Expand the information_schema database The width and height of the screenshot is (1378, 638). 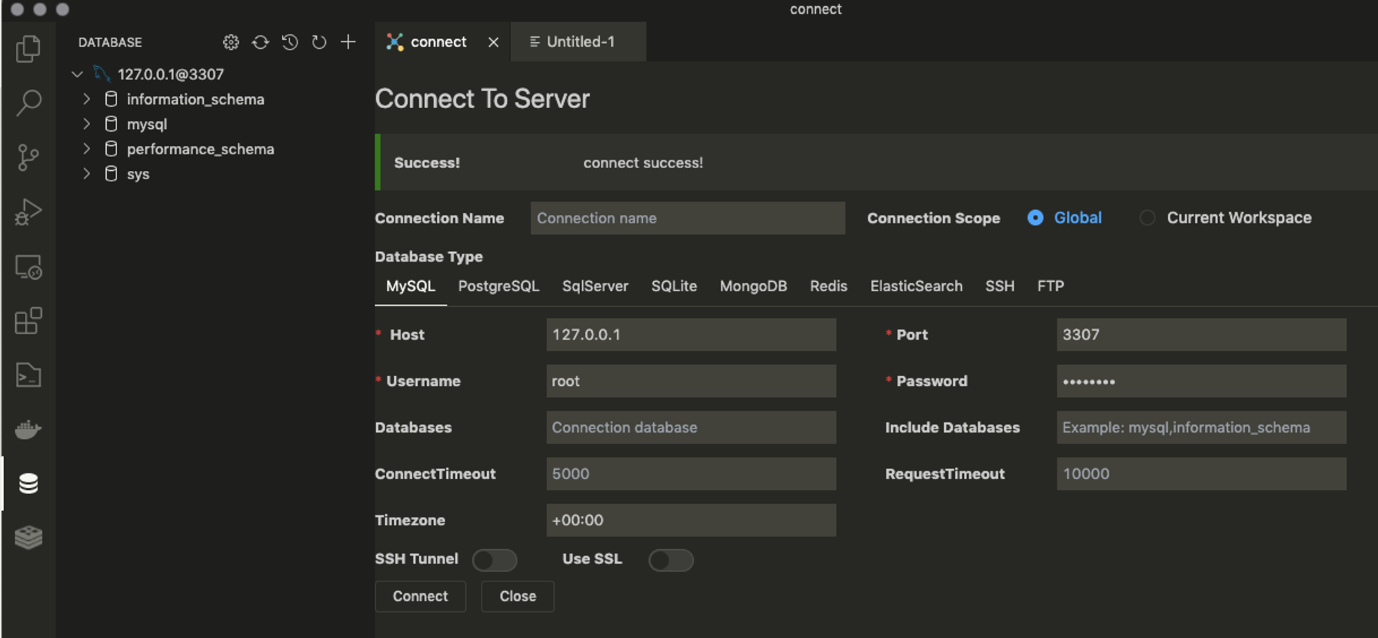point(86,99)
